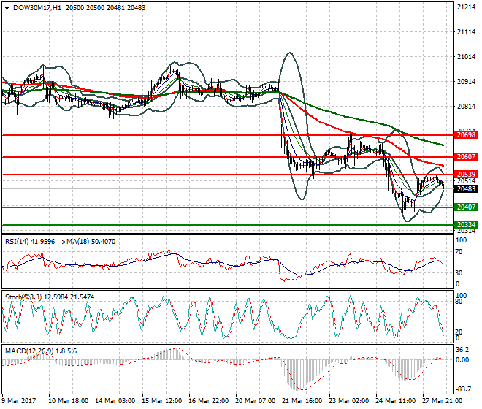Click the 9 Mar 2017 date label
The width and height of the screenshot is (482, 409).
click(x=19, y=401)
